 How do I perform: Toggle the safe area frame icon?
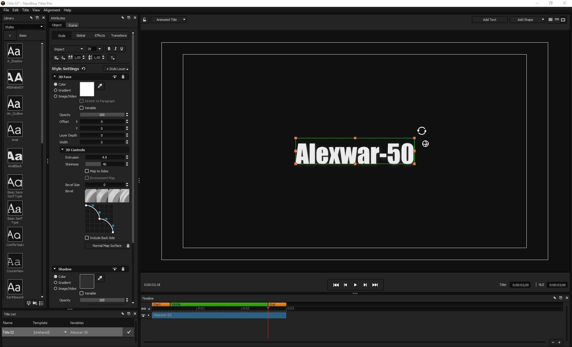(563, 20)
